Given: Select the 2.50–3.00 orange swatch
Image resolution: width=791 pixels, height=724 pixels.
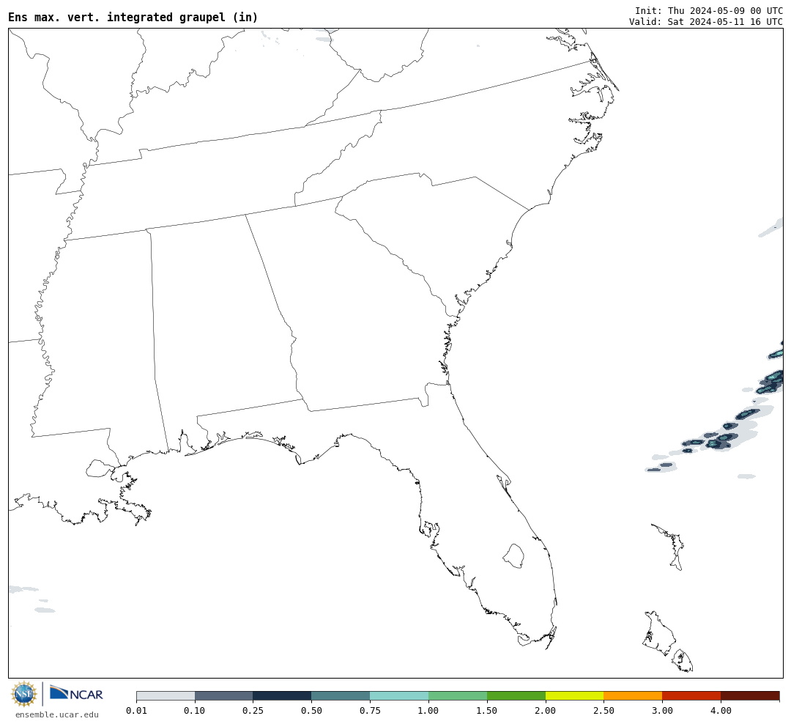Looking at the screenshot, I should [633, 696].
